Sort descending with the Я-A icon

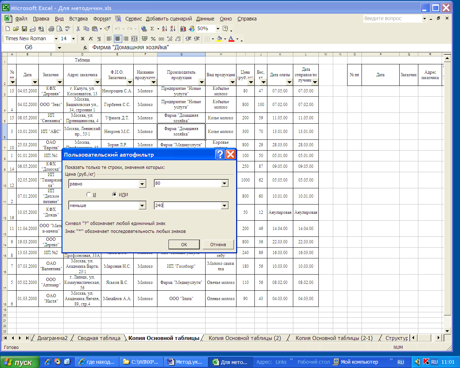pos(172,29)
